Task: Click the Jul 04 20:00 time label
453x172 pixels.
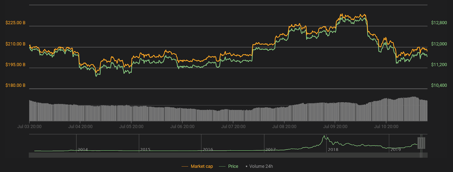Action: pos(80,126)
